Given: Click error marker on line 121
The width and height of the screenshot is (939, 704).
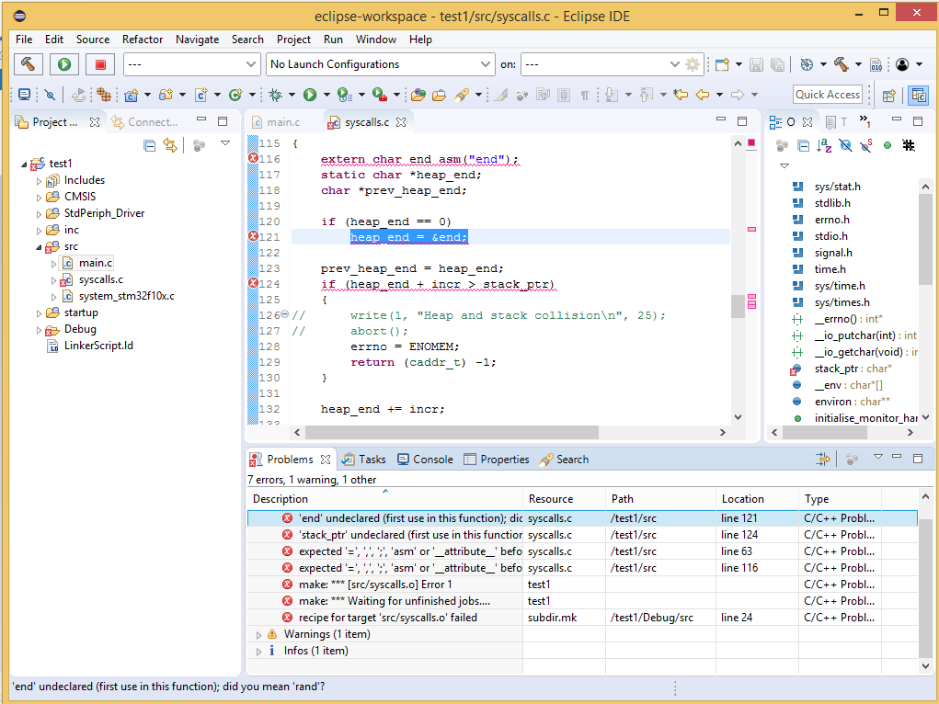Looking at the screenshot, I should point(253,236).
